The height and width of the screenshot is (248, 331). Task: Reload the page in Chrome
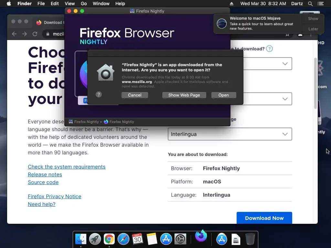tap(35, 34)
